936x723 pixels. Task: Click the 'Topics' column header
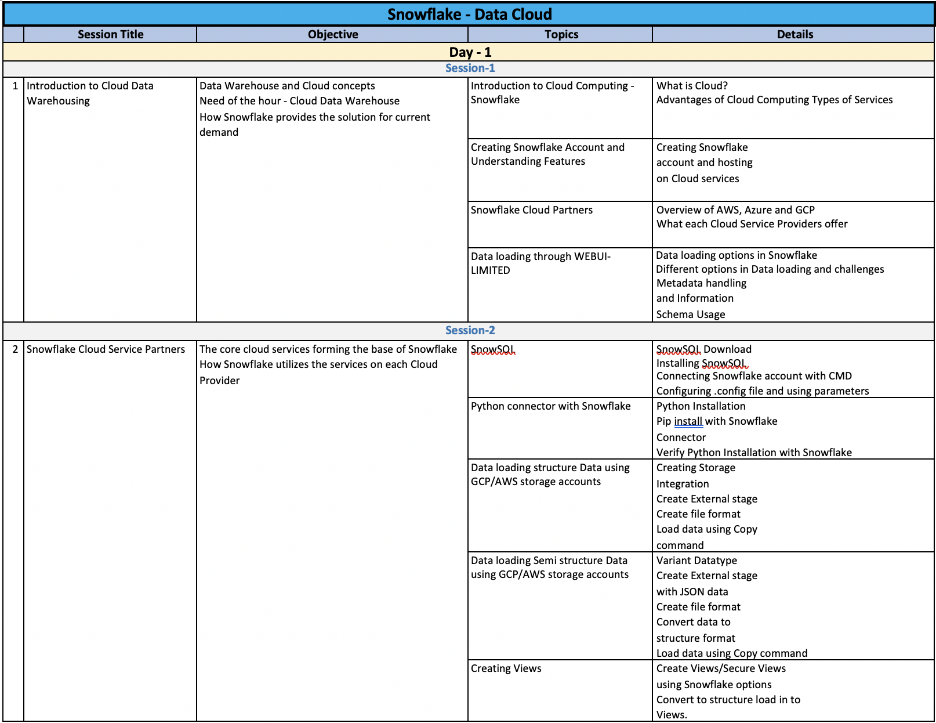[561, 34]
